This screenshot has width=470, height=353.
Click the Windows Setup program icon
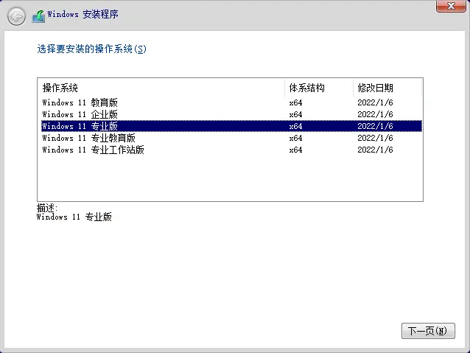tap(38, 15)
